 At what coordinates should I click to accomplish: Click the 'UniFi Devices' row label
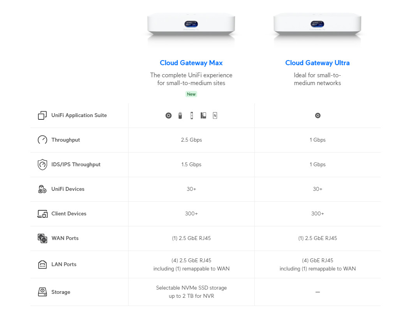[68, 189]
